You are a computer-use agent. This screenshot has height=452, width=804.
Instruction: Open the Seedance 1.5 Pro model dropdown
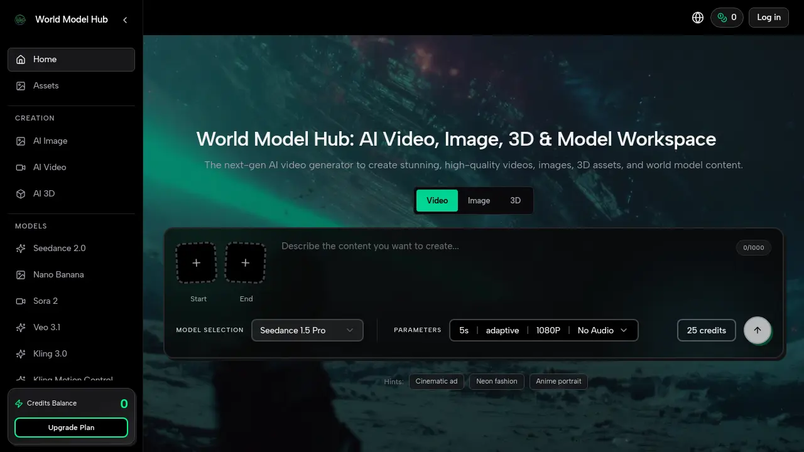[307, 330]
